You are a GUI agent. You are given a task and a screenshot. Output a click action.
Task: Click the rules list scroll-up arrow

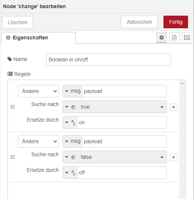[x=182, y=83]
